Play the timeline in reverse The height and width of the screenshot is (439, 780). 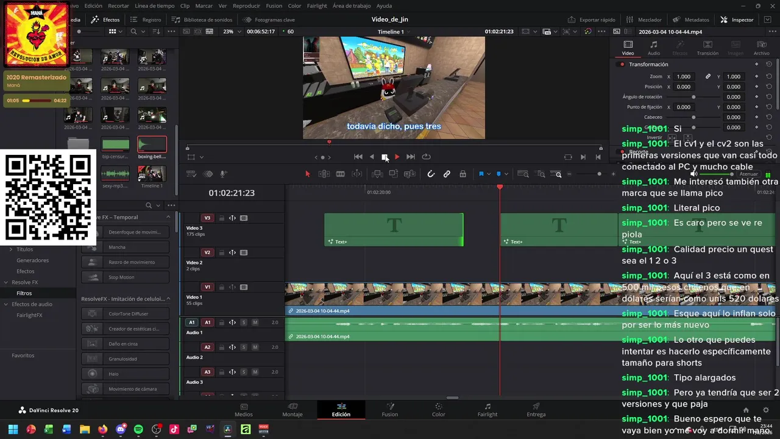pyautogui.click(x=372, y=157)
